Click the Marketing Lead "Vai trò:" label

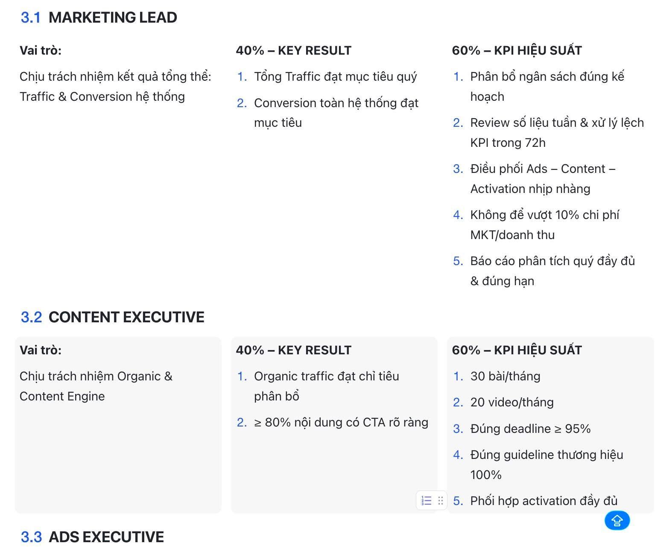[x=41, y=50]
